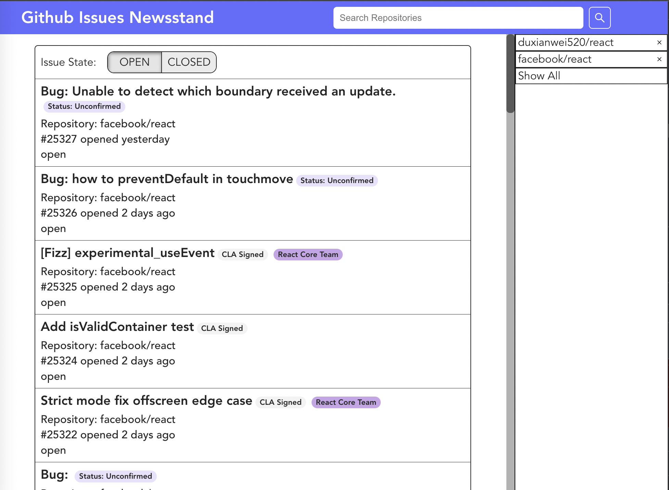The image size is (669, 490).
Task: Open the [Fizz] experimental_useEvent issue
Action: (127, 253)
